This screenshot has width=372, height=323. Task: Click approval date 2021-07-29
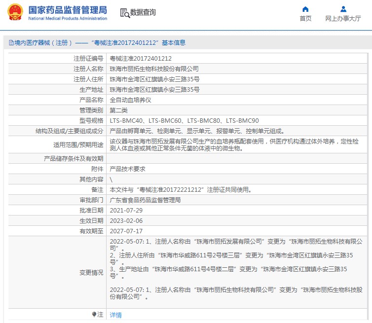click(x=126, y=211)
